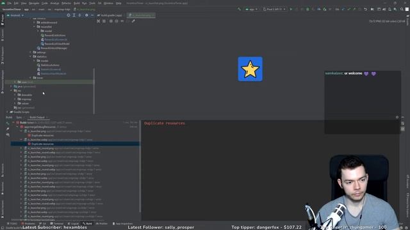Open Pull Requests sidebar tool window

coord(3,56)
